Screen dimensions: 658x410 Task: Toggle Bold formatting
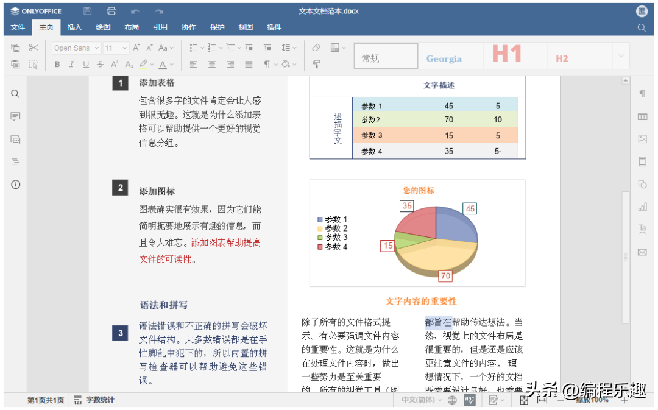coord(57,64)
